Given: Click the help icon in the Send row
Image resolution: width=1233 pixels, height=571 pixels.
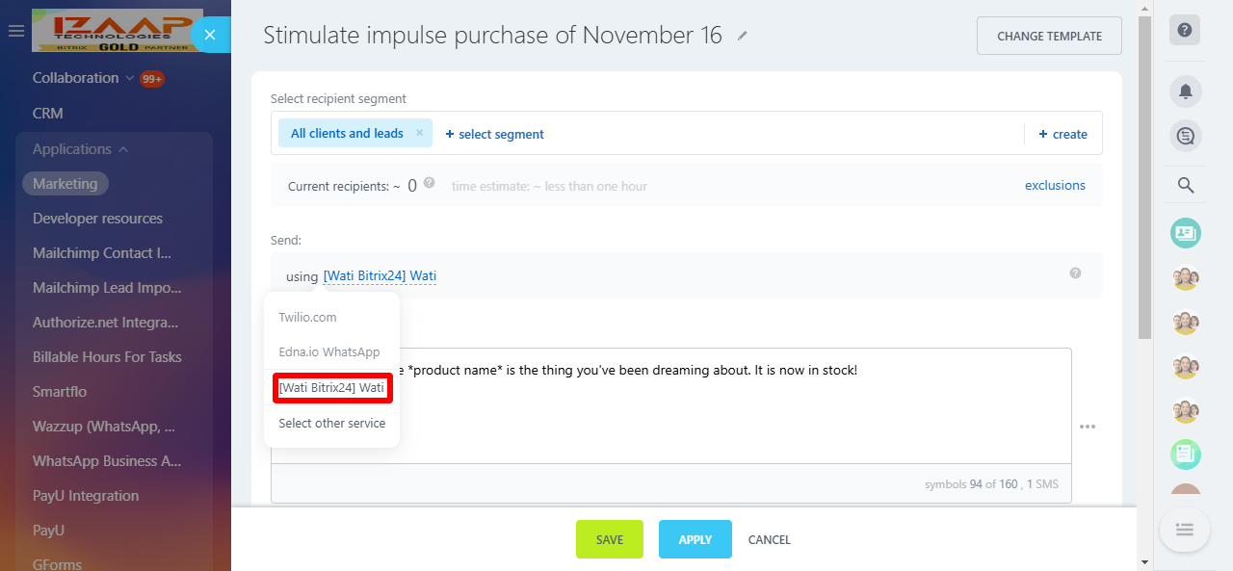Looking at the screenshot, I should (x=1075, y=273).
